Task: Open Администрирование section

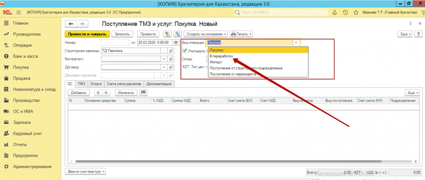Action: tap(32, 166)
